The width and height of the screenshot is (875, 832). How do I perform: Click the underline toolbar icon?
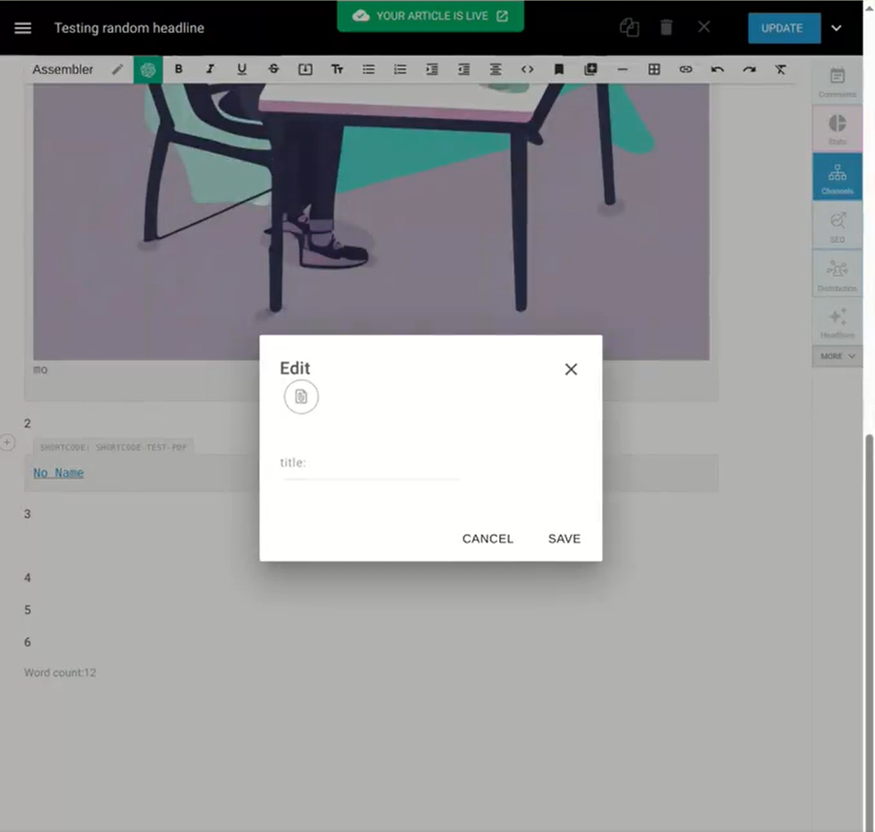tap(241, 70)
